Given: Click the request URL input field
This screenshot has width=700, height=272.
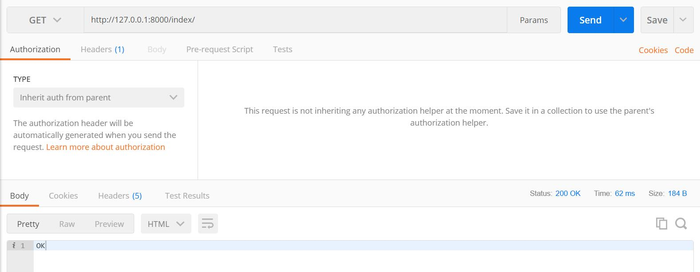Looking at the screenshot, I should pos(296,20).
